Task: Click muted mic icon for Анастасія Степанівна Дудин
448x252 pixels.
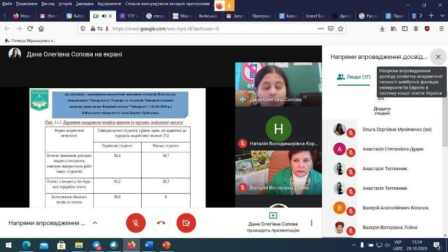Action: (351, 153)
